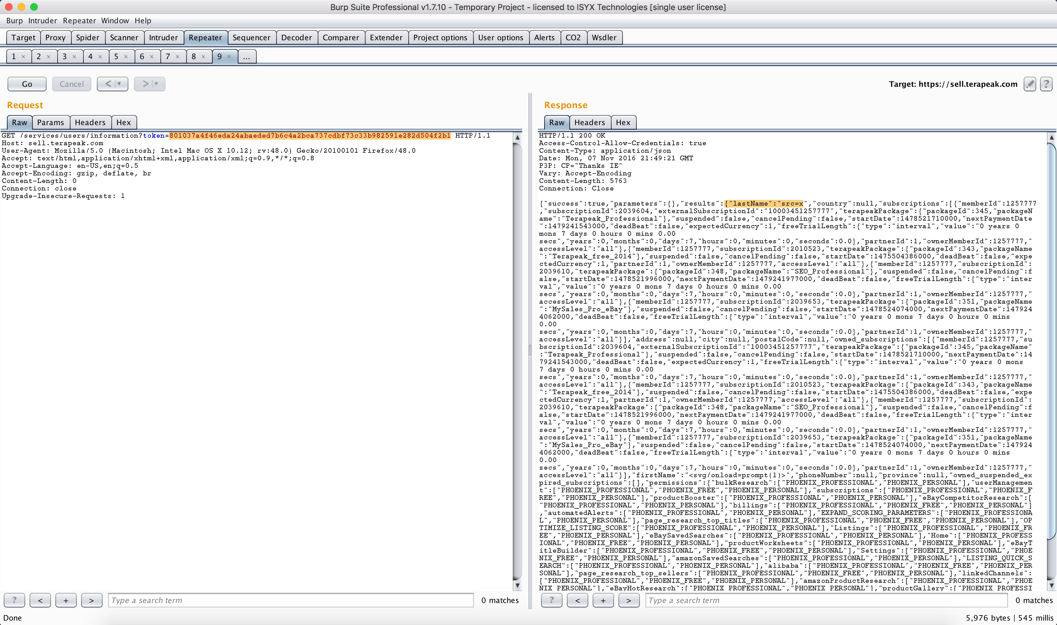The width and height of the screenshot is (1057, 625).
Task: Click response search plus options button
Action: [603, 600]
